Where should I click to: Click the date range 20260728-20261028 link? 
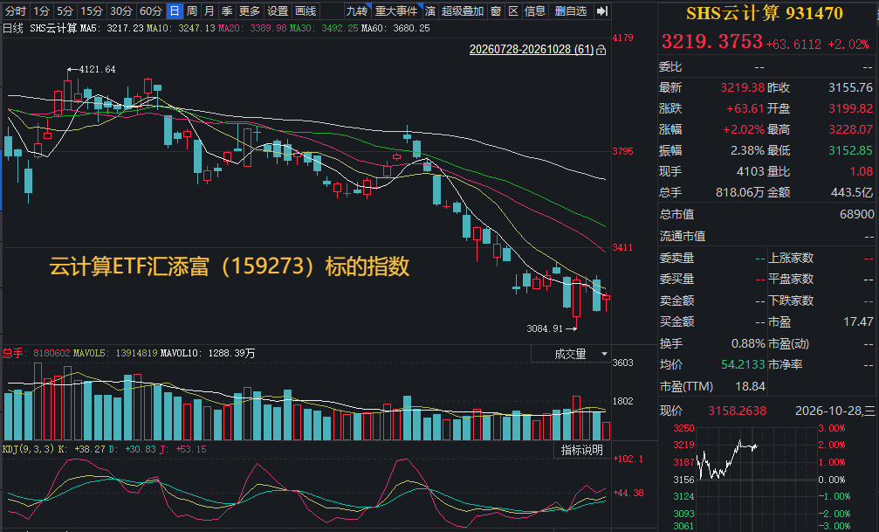(532, 50)
